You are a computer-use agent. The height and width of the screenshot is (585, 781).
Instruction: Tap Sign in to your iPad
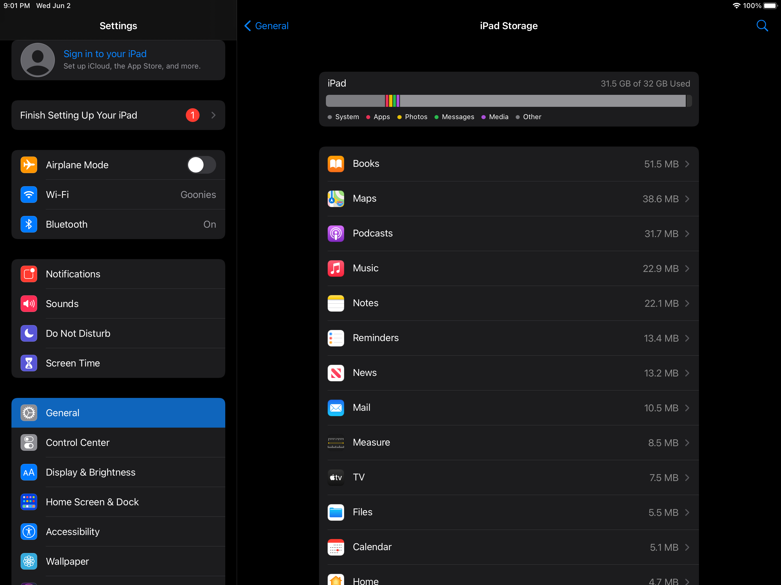(x=105, y=54)
